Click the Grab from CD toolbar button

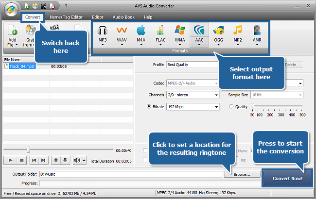[x=29, y=36]
